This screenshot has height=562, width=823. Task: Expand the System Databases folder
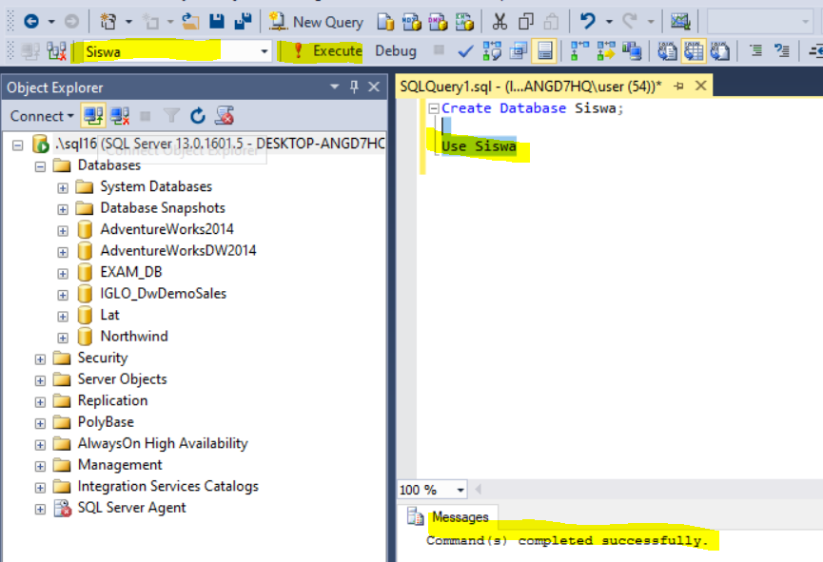point(63,188)
